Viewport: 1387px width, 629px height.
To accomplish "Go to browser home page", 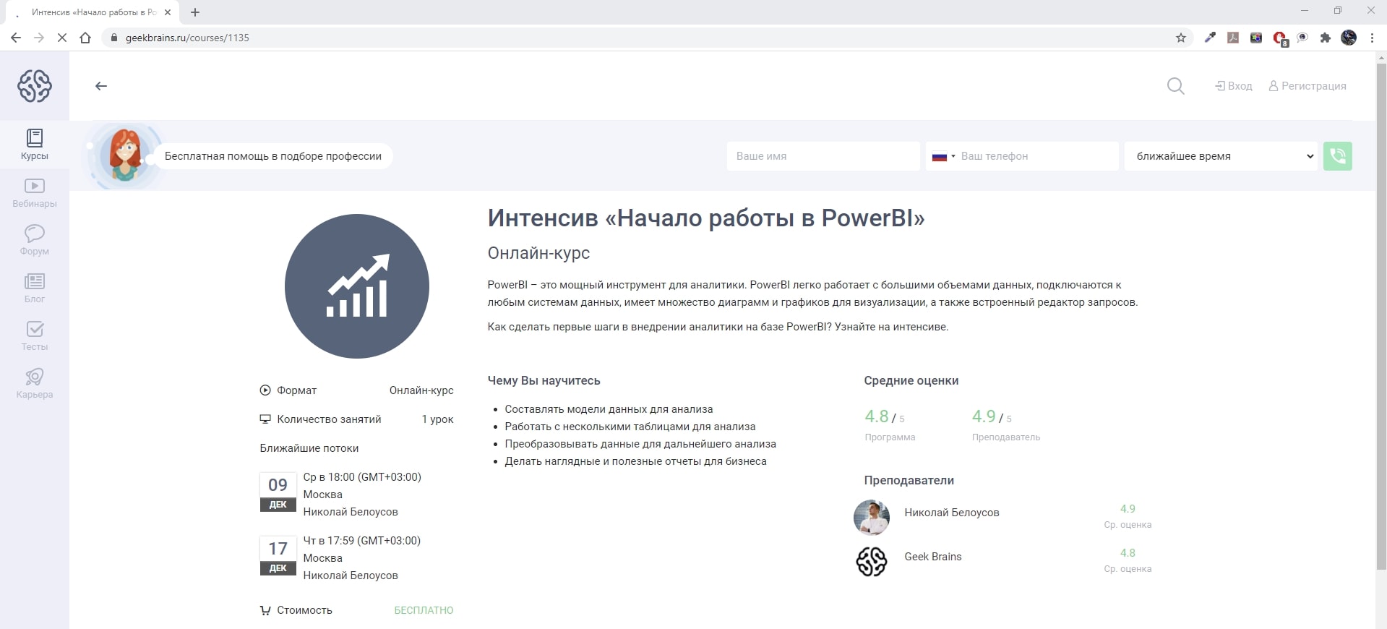I will (x=85, y=38).
